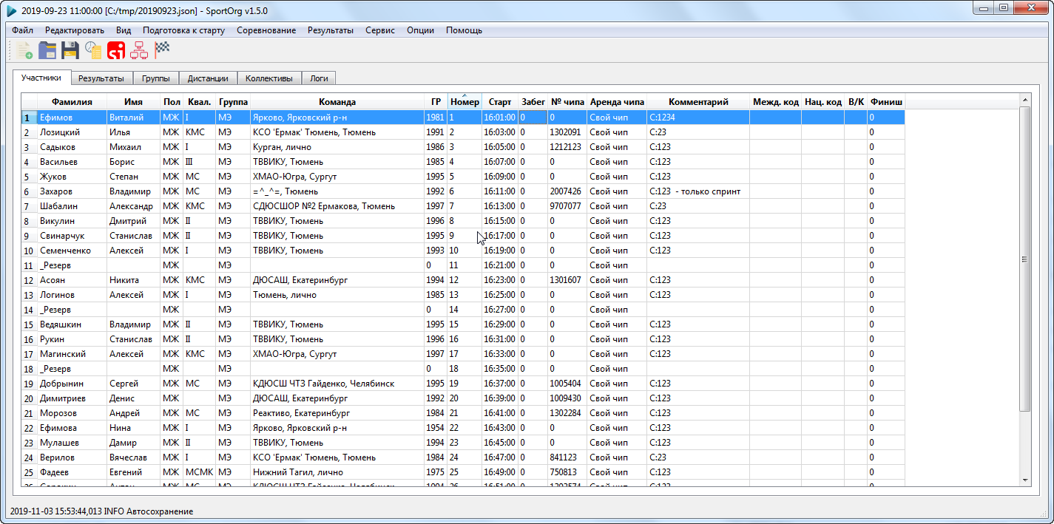Image resolution: width=1054 pixels, height=524 pixels.
Task: Click the ГР column header
Action: pyautogui.click(x=436, y=102)
